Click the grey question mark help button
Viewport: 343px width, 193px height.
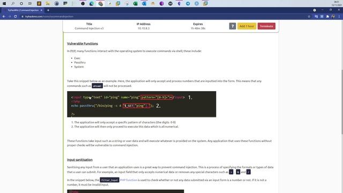[232, 26]
